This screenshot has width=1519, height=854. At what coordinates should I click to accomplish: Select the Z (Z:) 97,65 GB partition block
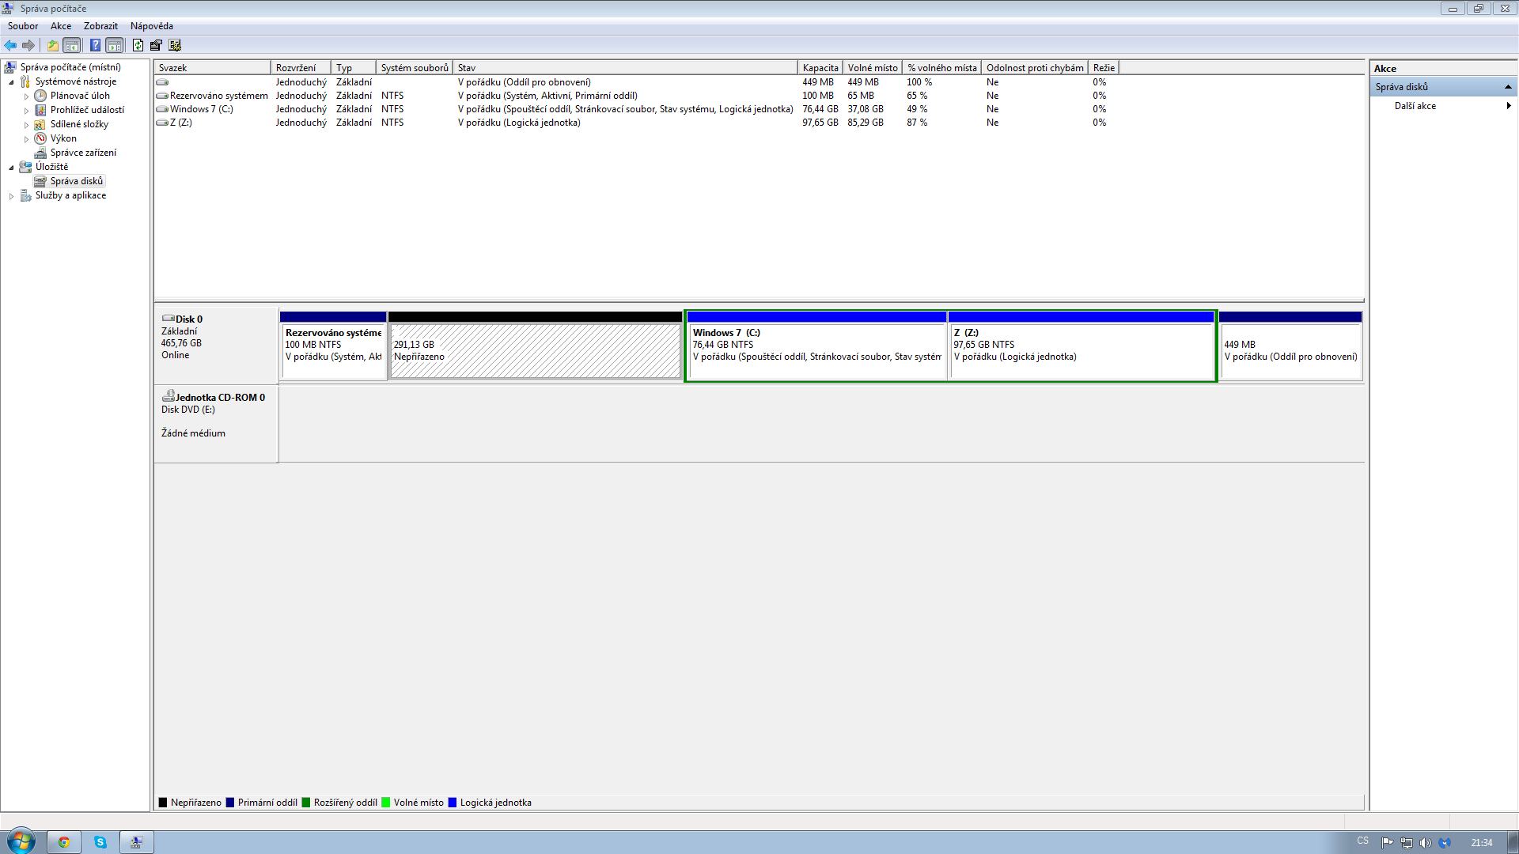[1081, 346]
